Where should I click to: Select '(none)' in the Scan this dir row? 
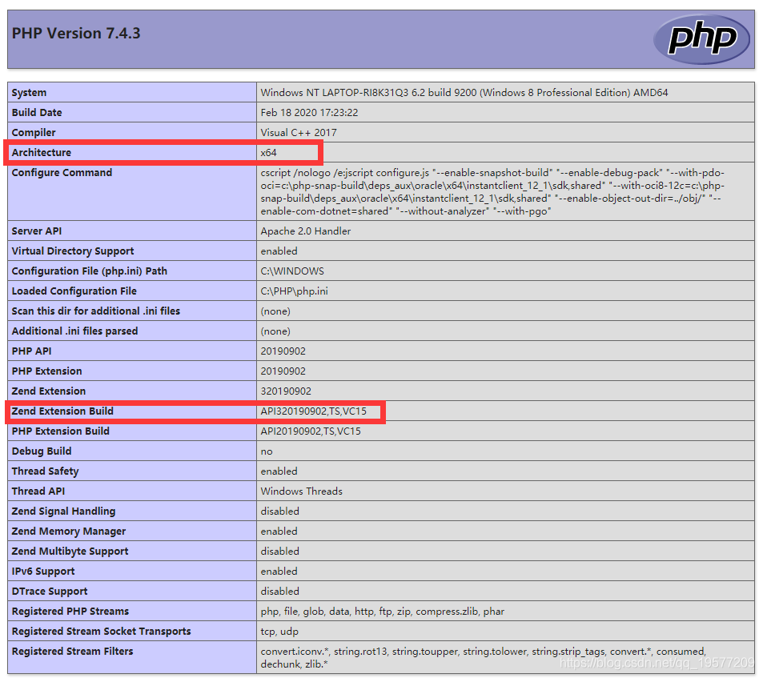click(x=275, y=311)
